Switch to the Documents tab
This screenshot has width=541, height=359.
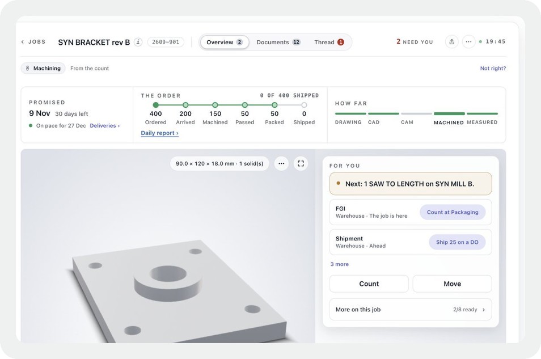pos(278,42)
